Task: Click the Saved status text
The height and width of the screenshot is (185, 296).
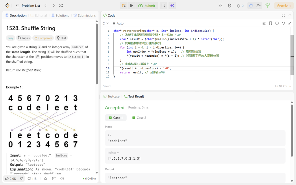Action: tap(107, 86)
